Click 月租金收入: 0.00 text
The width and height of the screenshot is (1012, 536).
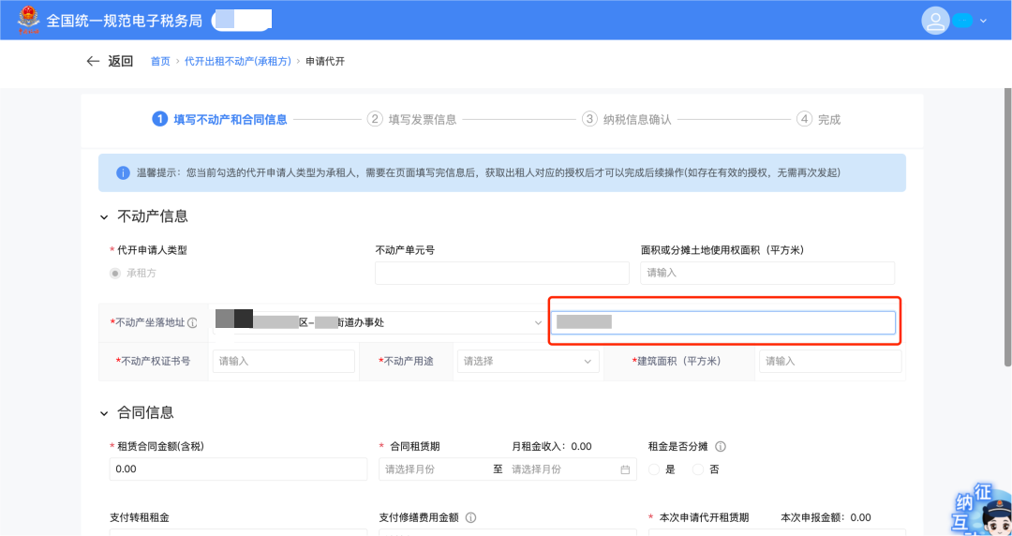552,446
